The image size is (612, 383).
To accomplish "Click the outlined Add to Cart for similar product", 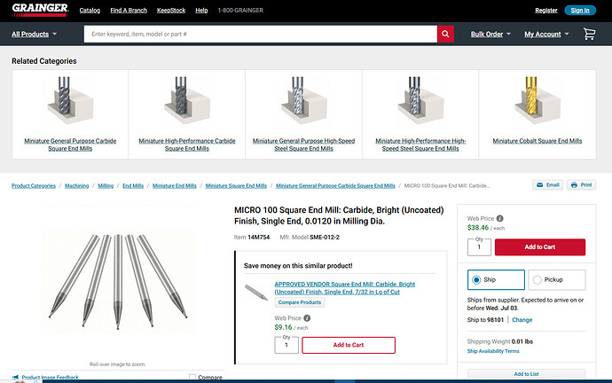I will (349, 345).
